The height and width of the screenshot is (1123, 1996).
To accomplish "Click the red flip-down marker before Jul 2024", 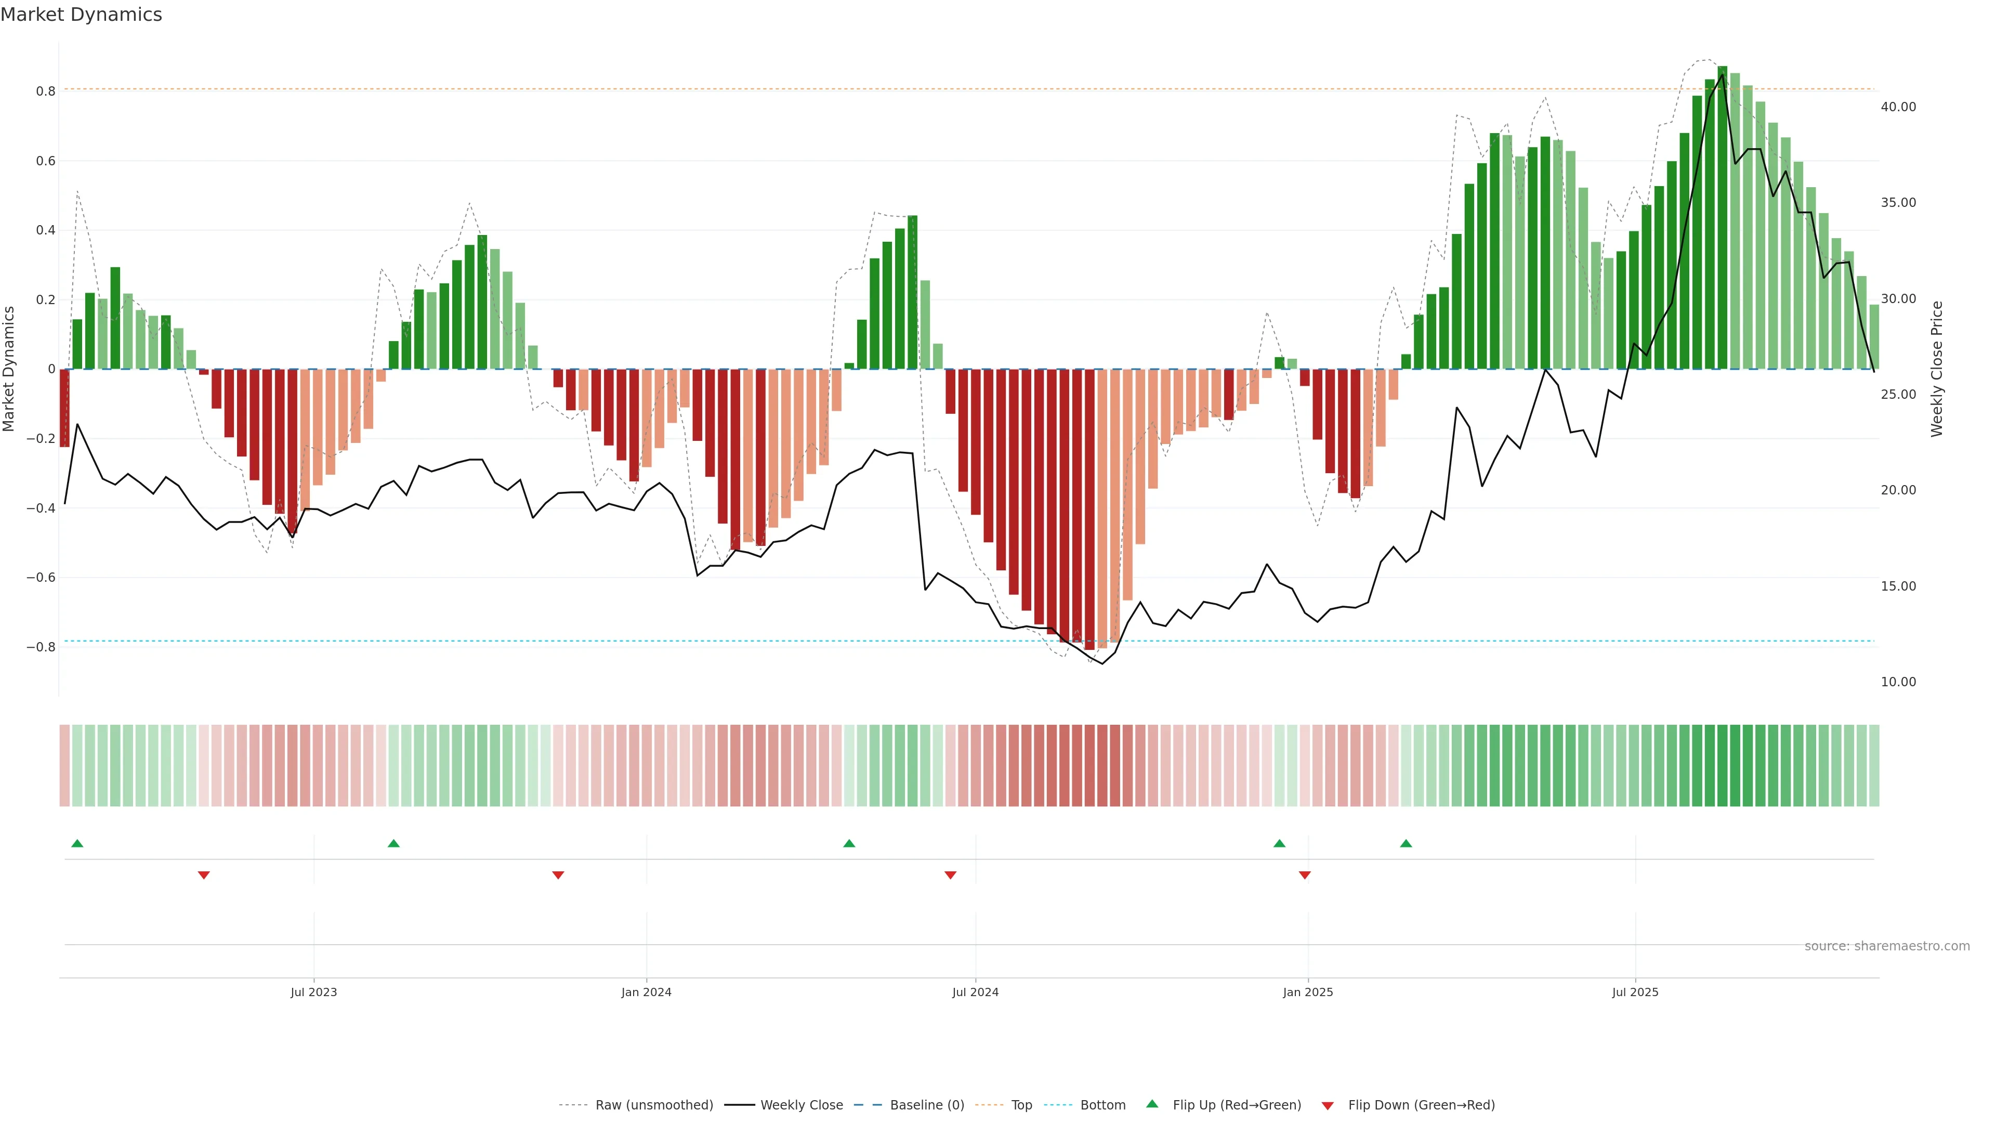I will click(x=951, y=875).
